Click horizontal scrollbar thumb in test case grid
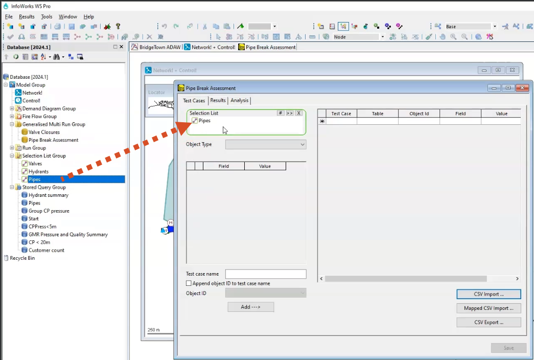The image size is (534, 360). 406,279
